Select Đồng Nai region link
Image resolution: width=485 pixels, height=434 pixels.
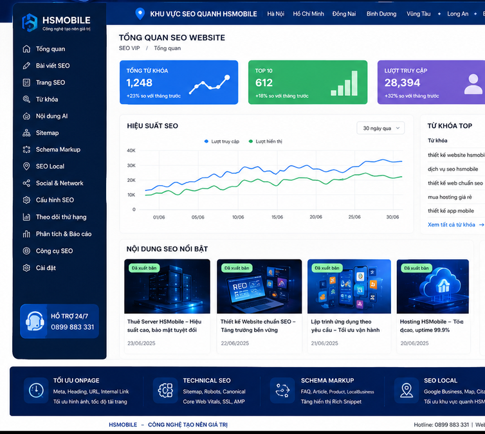pyautogui.click(x=344, y=14)
